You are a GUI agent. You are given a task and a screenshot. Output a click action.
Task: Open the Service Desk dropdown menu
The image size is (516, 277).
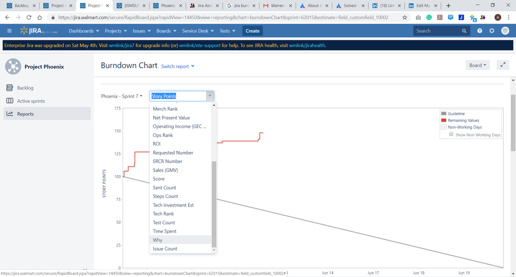coord(198,30)
